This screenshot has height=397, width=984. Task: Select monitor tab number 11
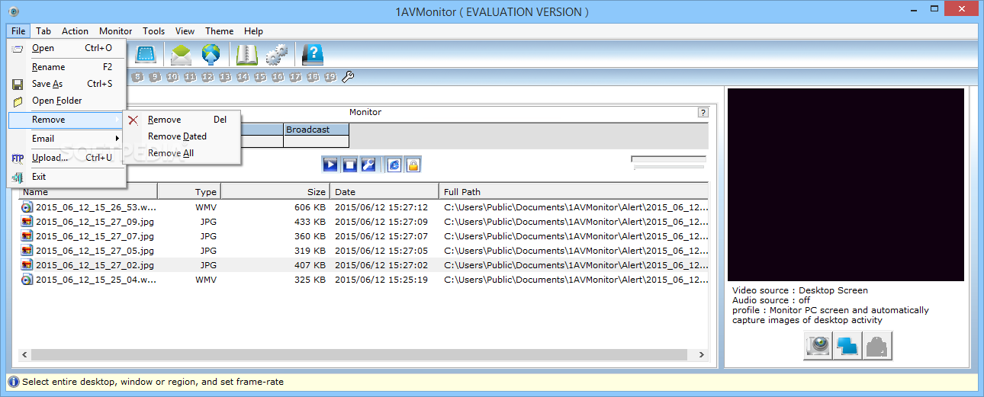point(190,77)
